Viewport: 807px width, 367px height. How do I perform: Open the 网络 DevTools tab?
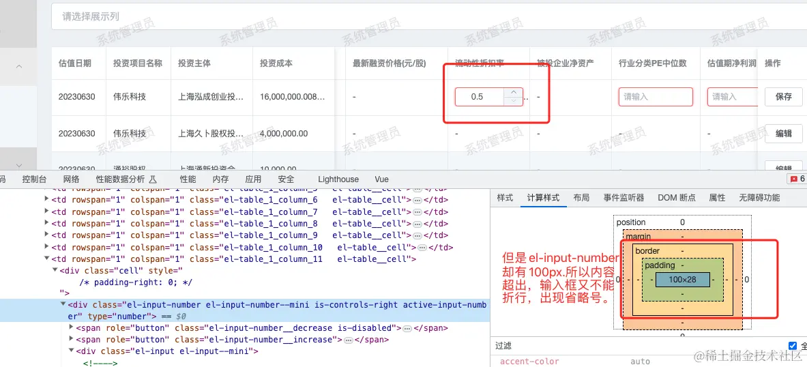tap(72, 179)
